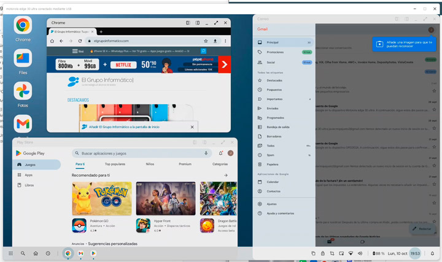Open the Pokémon GO banner thumbnail
The width and height of the screenshot is (442, 262).
pos(102,199)
